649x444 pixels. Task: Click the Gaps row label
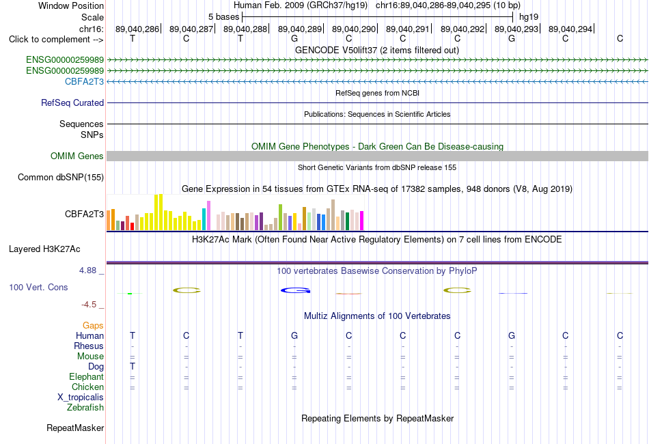tap(93, 326)
